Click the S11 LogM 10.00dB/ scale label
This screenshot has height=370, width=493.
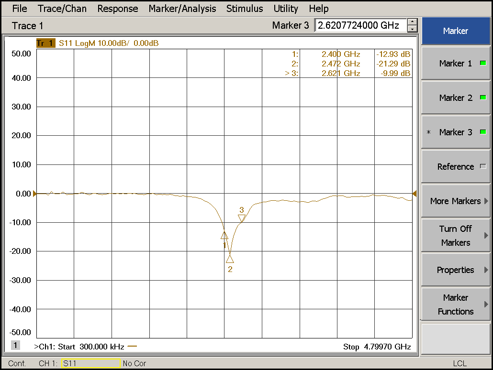(x=94, y=43)
